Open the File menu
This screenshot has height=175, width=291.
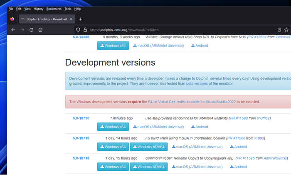coord(11,9)
